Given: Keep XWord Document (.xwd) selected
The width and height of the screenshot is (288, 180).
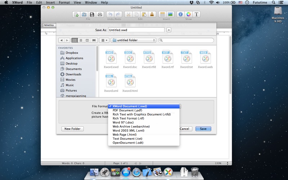Looking at the screenshot, I should tap(144, 106).
